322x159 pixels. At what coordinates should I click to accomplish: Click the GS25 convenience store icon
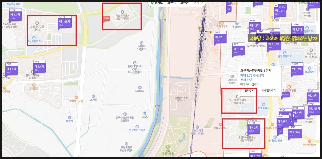[145, 113]
